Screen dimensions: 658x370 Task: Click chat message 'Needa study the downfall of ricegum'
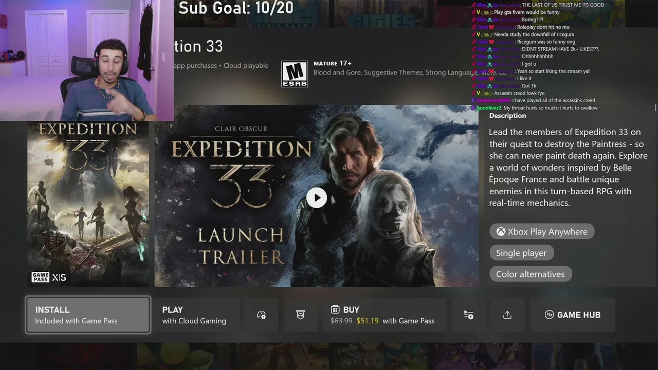tap(534, 34)
